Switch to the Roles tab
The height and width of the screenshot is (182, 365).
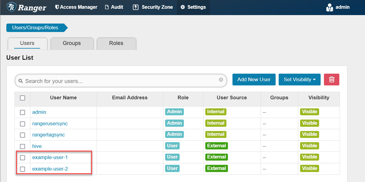click(116, 43)
